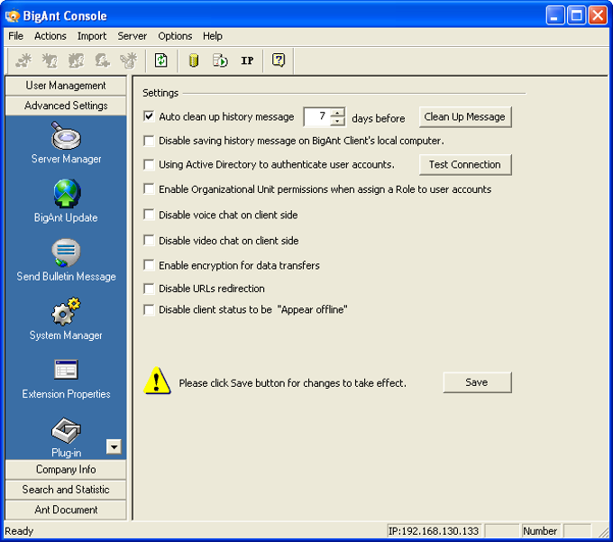Expand the Search and Statistic section
The width and height of the screenshot is (613, 542).
pyautogui.click(x=66, y=490)
